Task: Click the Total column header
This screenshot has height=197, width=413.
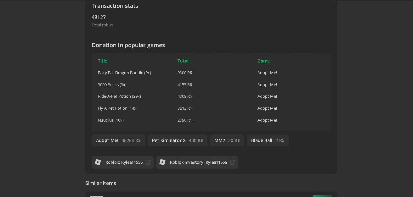Action: pyautogui.click(x=183, y=61)
